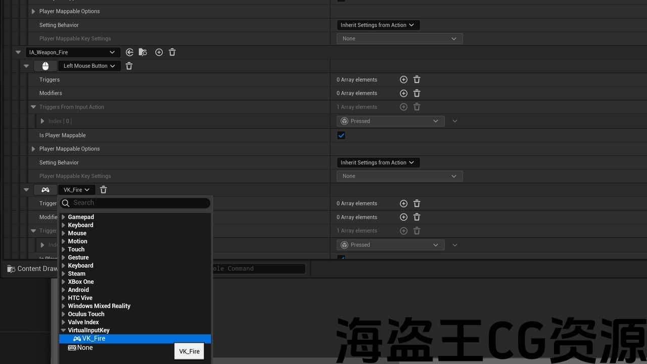Add new key mapping to IA_Weapon_Fire

(159, 52)
